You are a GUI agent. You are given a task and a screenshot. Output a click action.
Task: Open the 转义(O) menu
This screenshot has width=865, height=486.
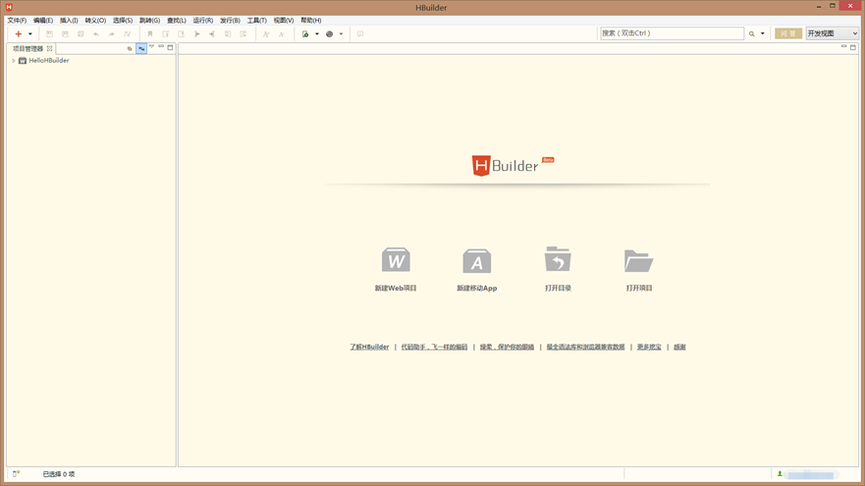[95, 21]
